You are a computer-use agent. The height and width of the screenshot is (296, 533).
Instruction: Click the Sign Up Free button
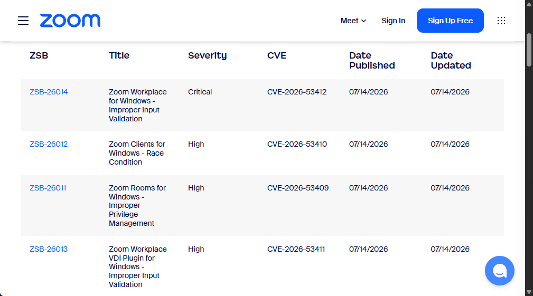pyautogui.click(x=450, y=21)
